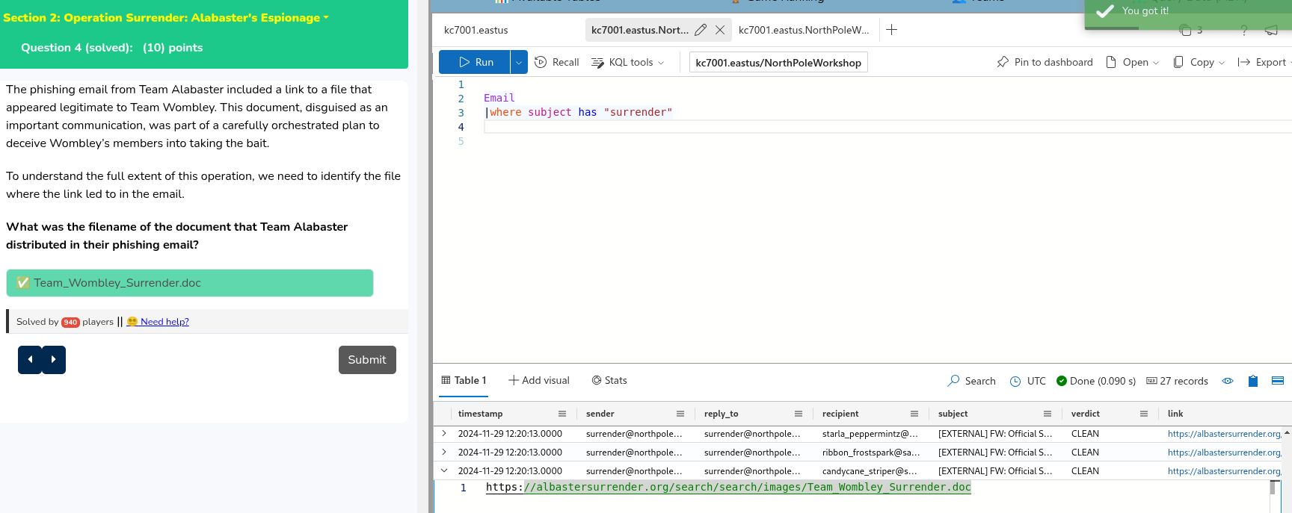Go to the previous question

30,360
